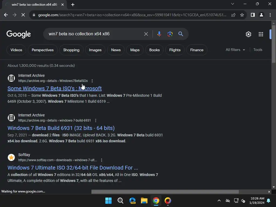The height and width of the screenshot is (207, 276).
Task: Filter results by Finance
Action: 197,50
